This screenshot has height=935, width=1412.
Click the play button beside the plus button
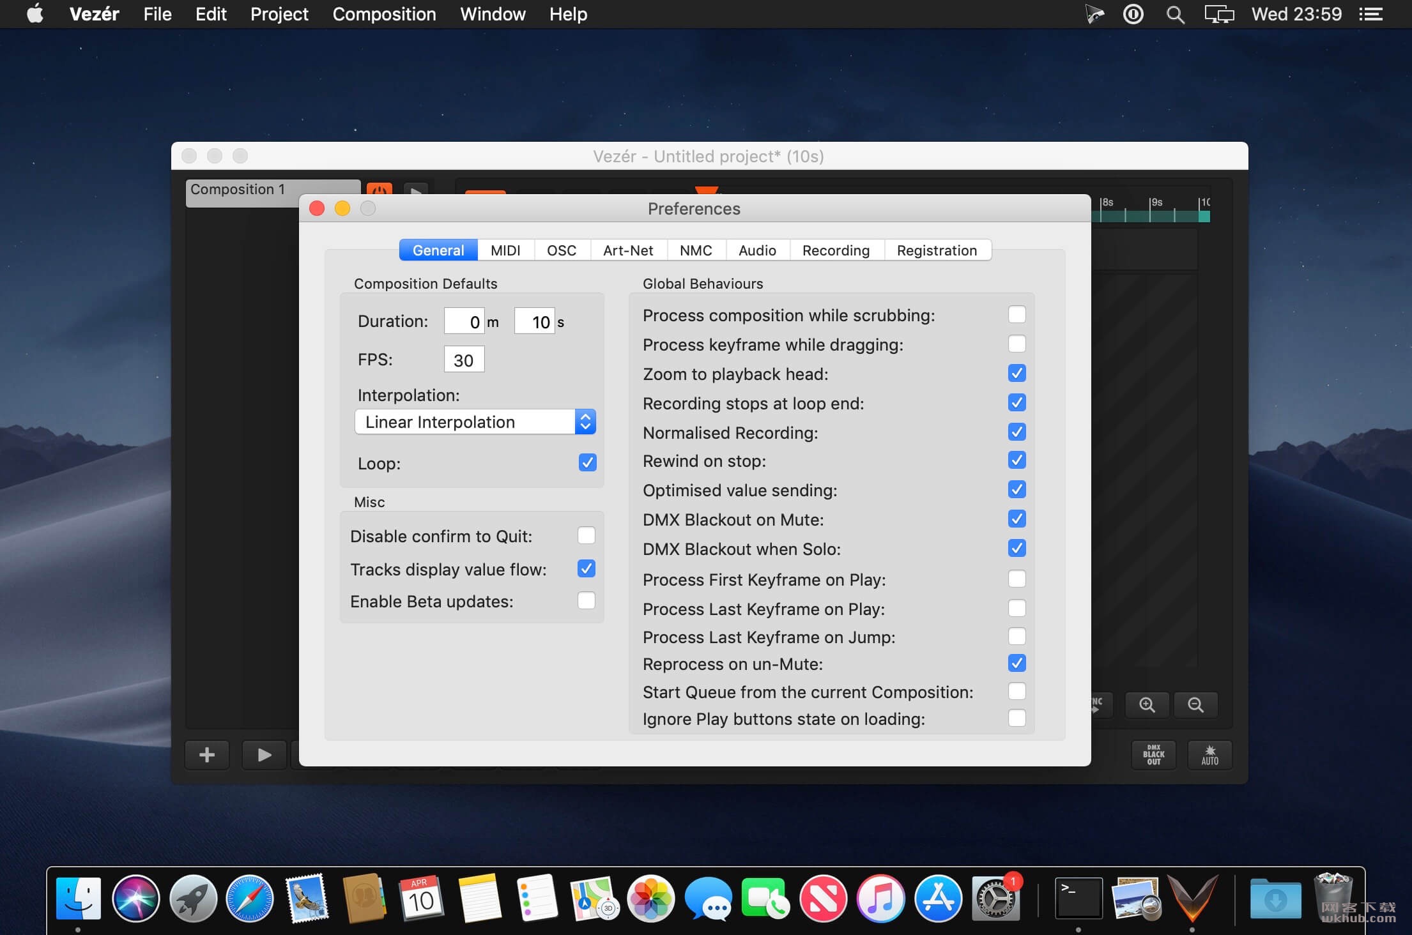(x=265, y=755)
